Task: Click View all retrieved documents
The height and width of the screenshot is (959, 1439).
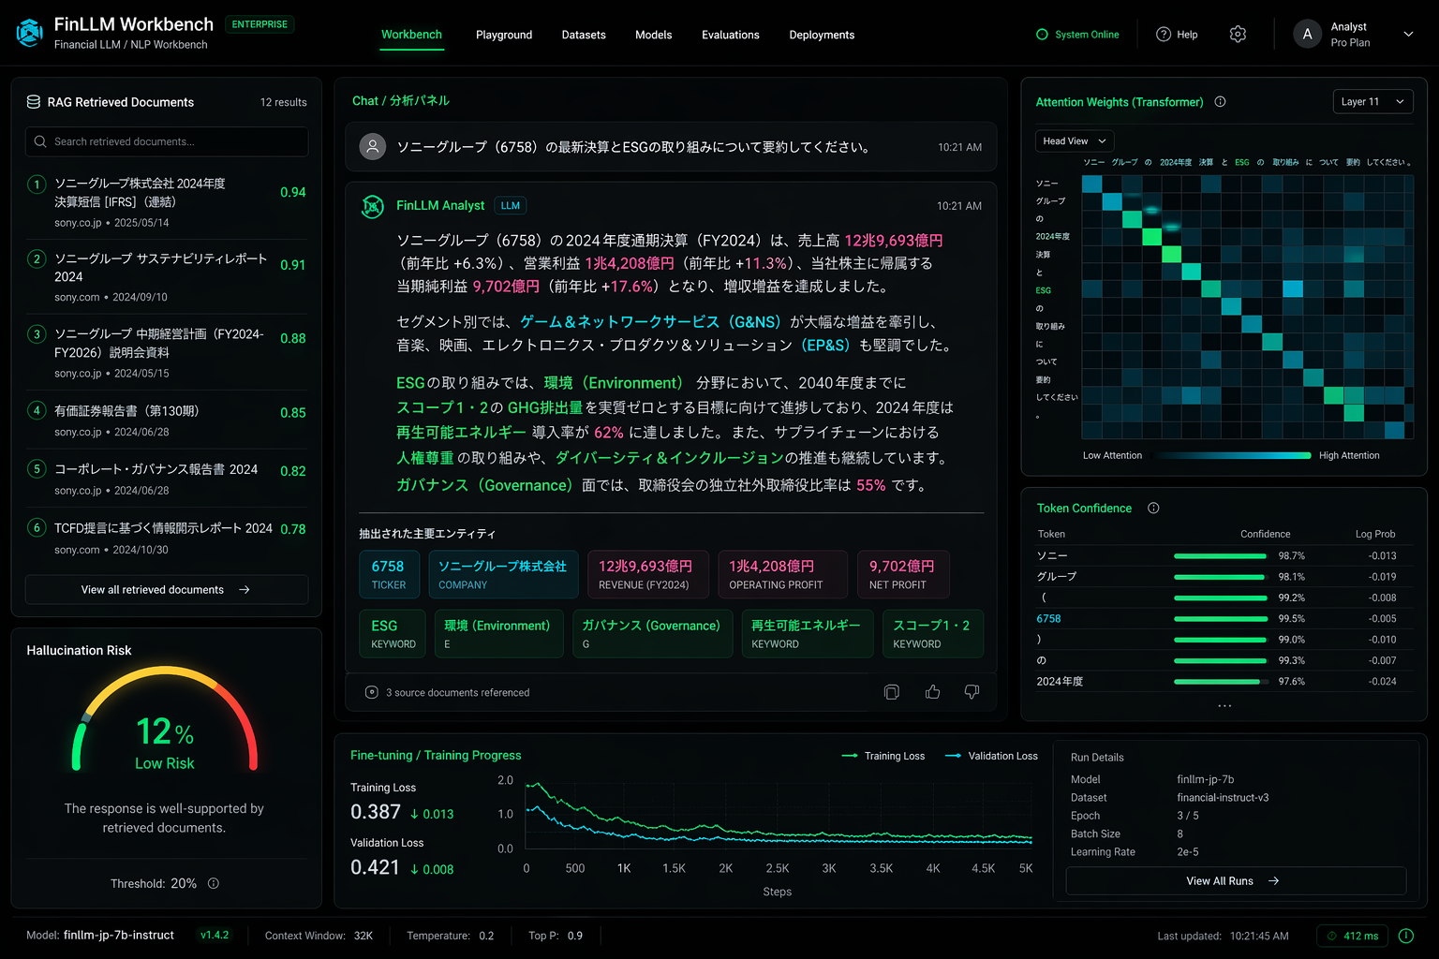Action: tap(166, 590)
